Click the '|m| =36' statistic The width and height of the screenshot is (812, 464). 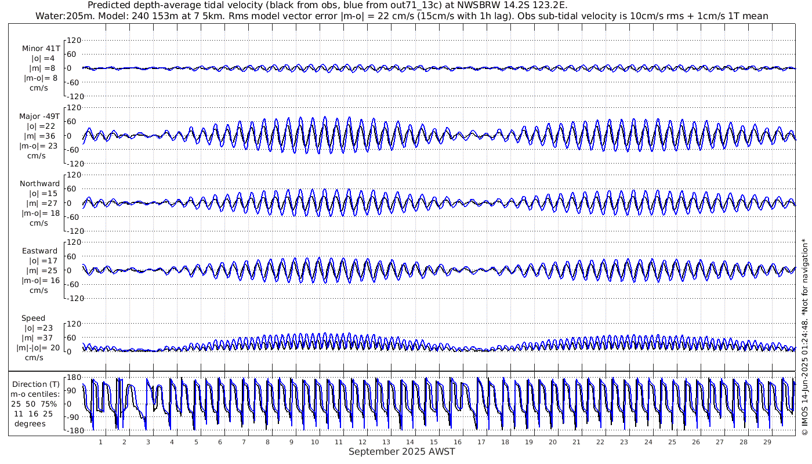tap(41, 136)
